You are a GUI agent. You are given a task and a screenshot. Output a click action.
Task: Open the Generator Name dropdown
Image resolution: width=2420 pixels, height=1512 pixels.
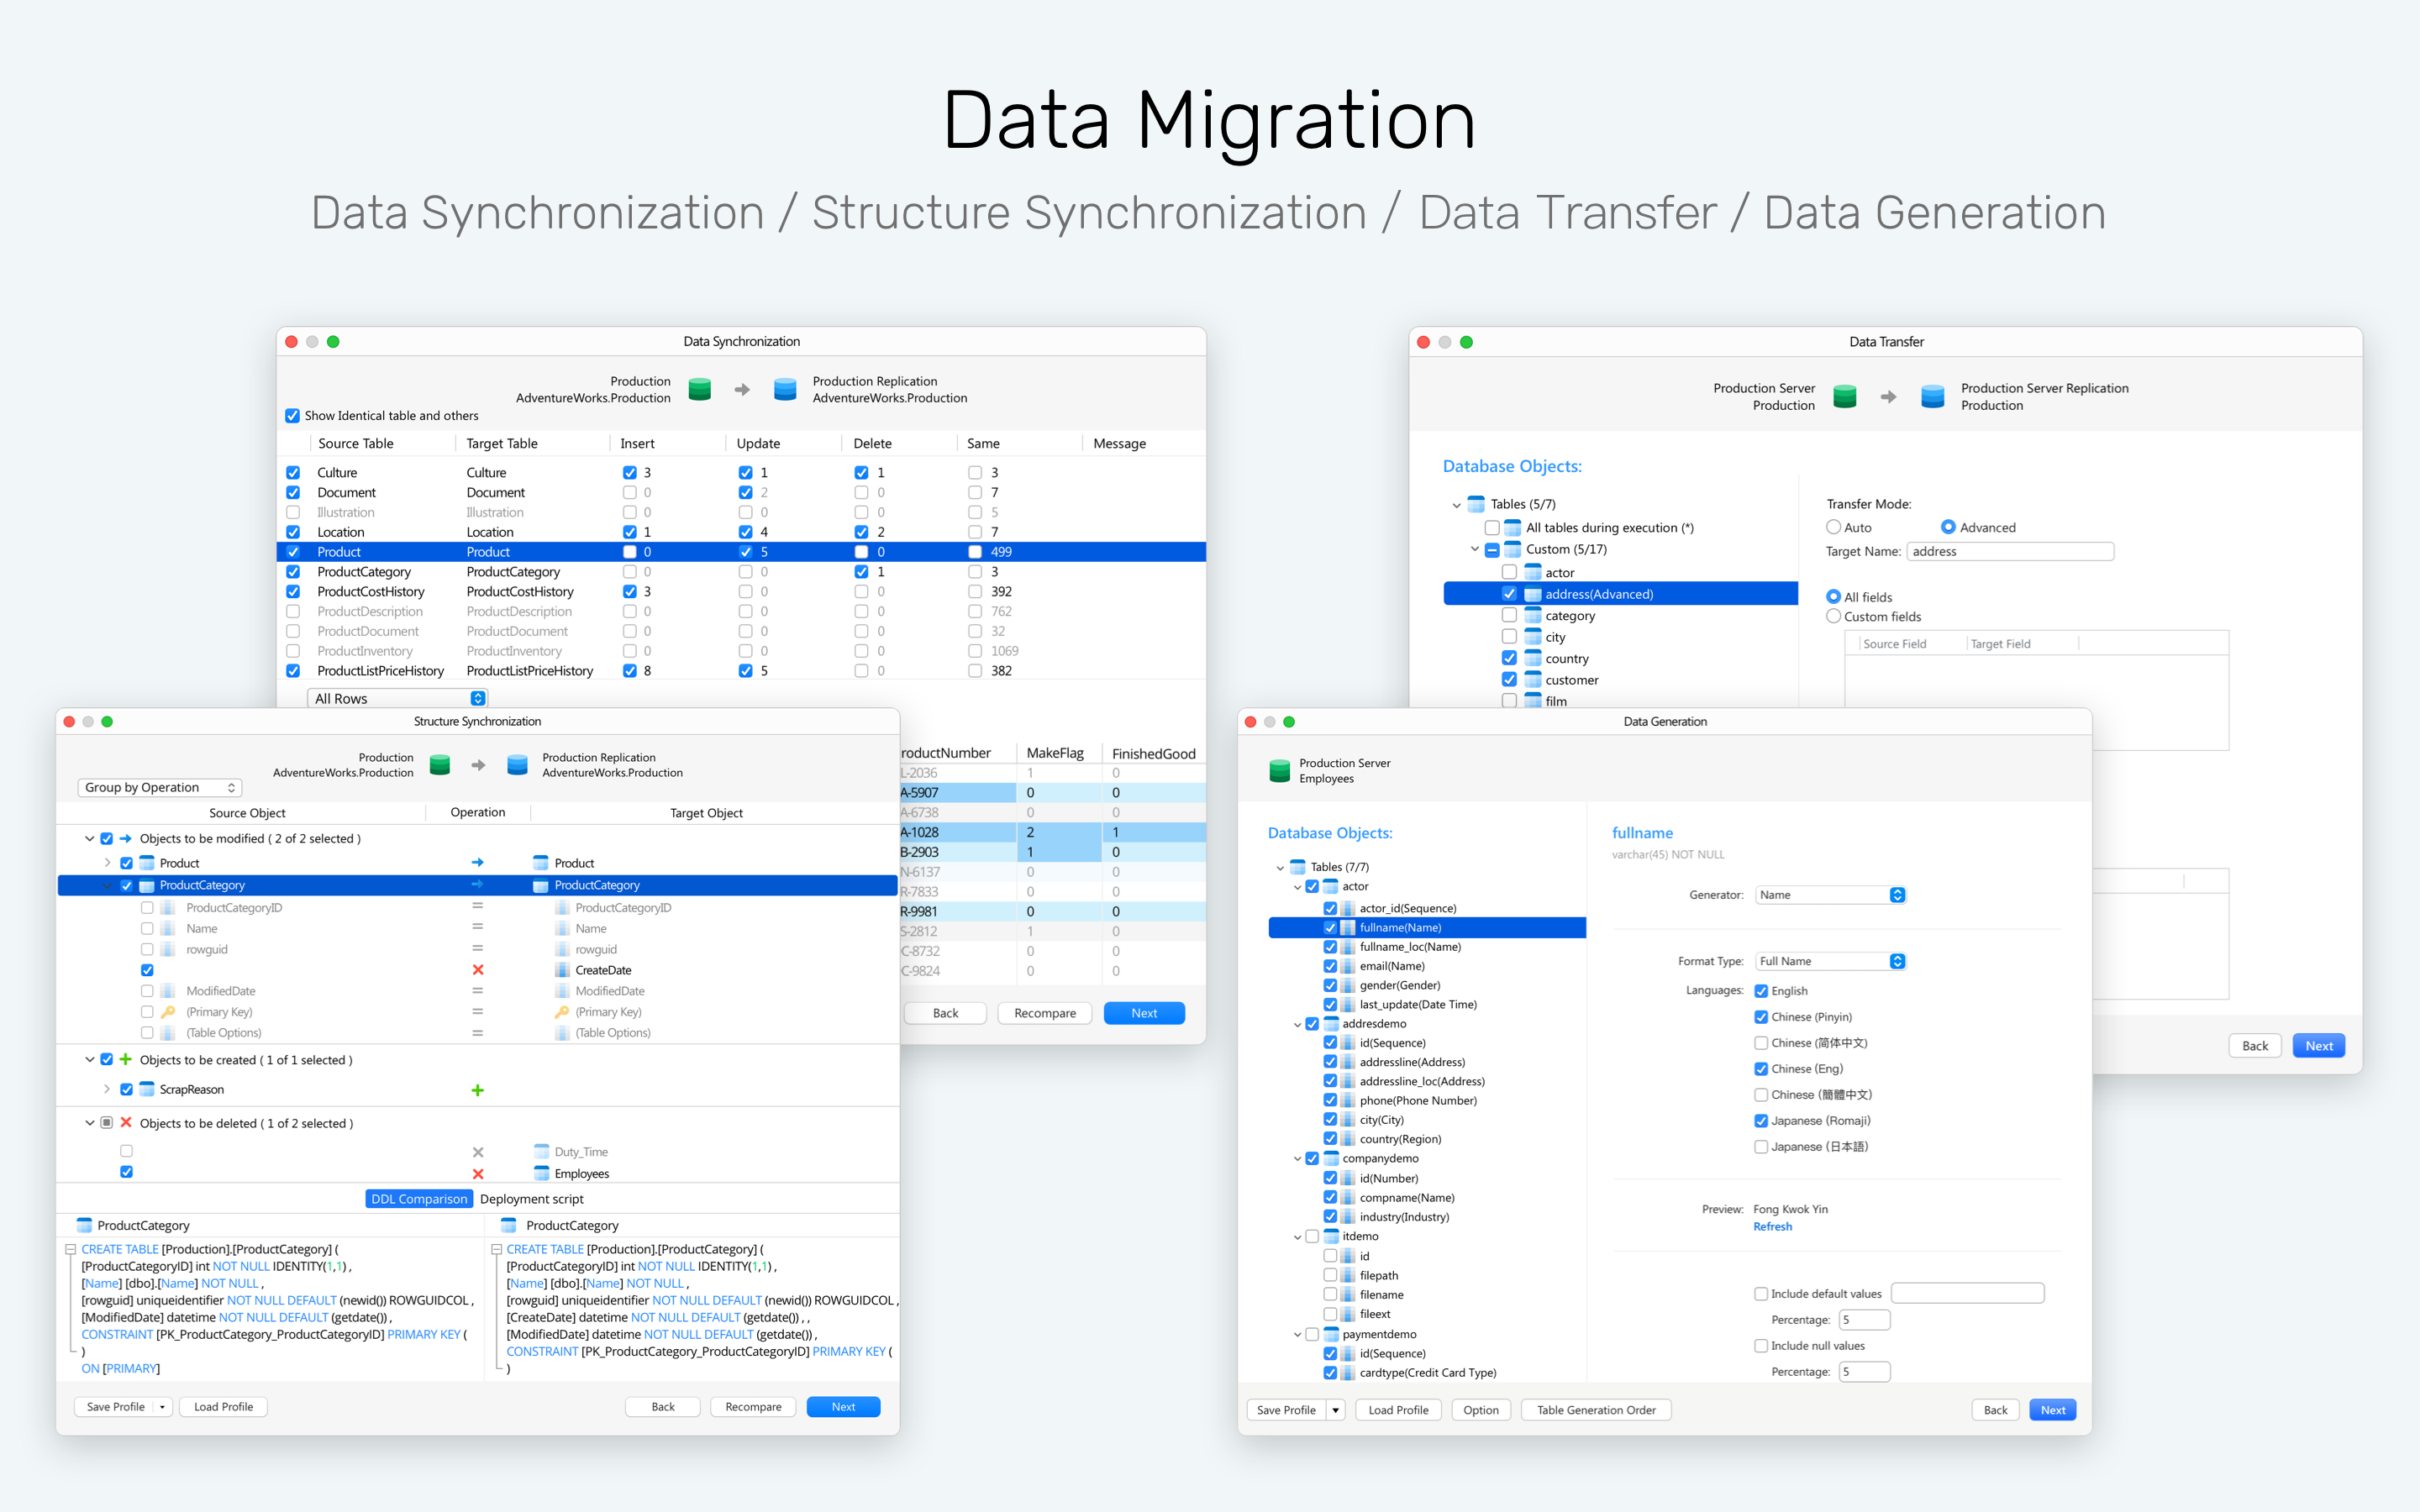1830,895
